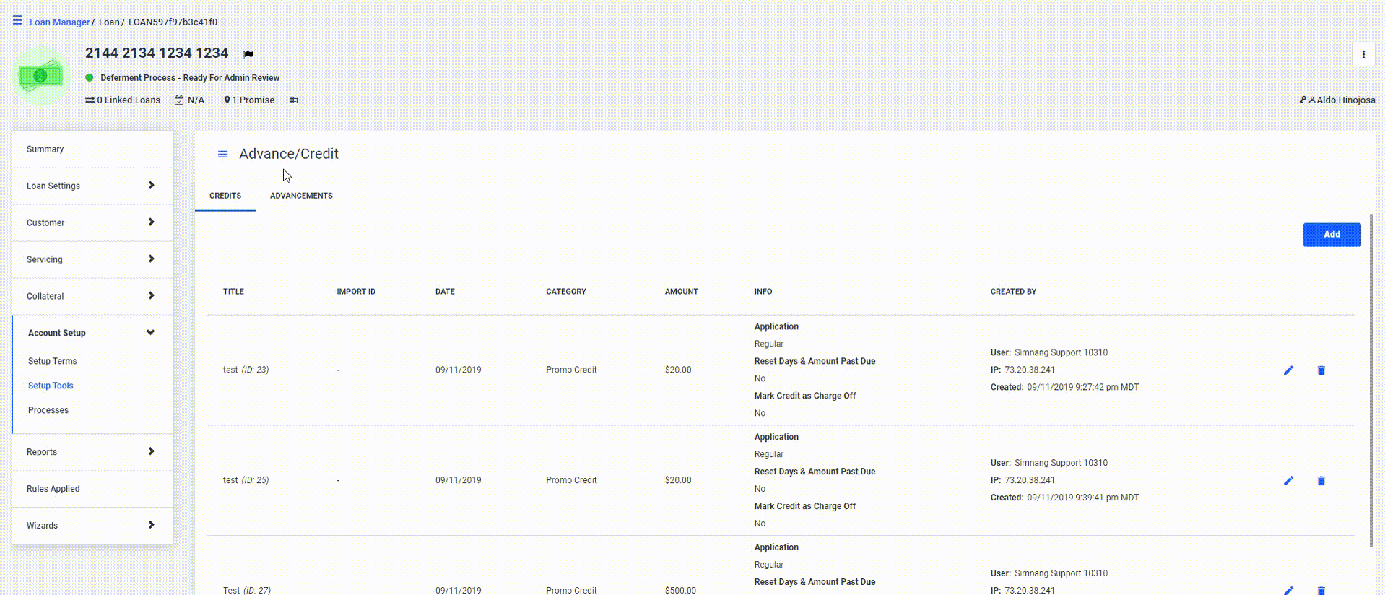Click the INFO column header
This screenshot has width=1385, height=595.
pos(763,292)
